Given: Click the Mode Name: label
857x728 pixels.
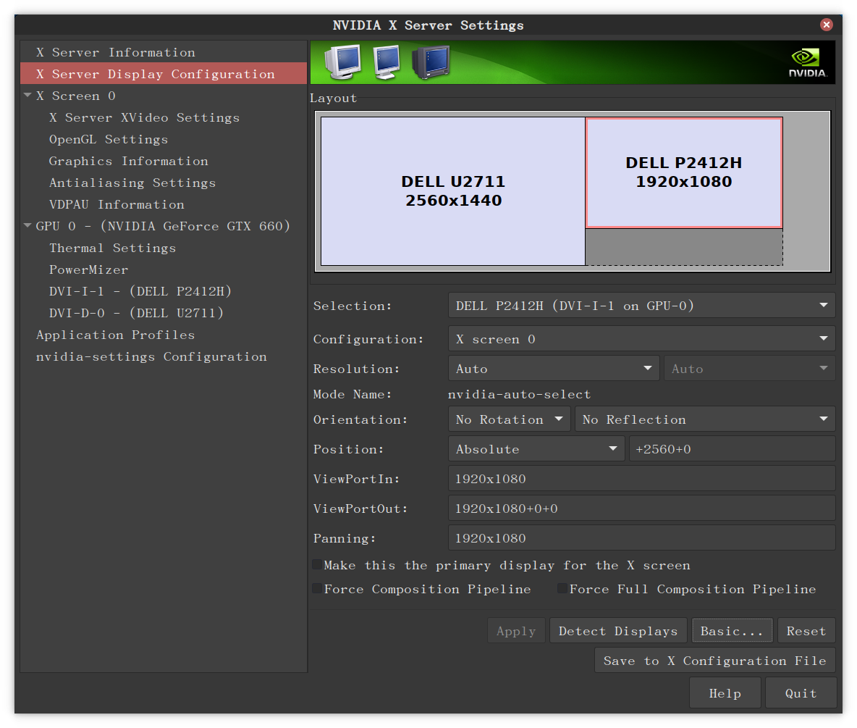Looking at the screenshot, I should point(352,394).
